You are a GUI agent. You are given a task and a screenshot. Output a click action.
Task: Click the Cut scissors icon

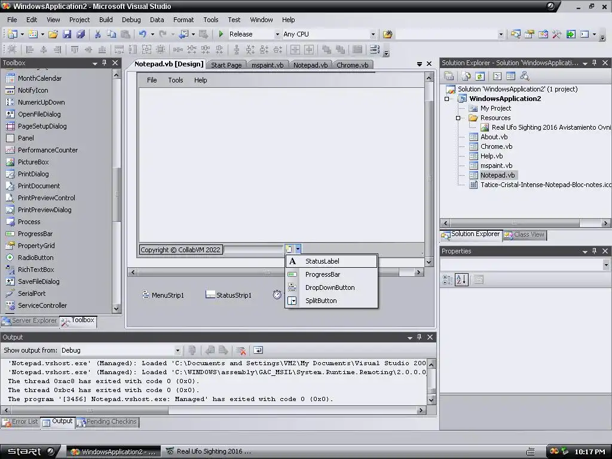click(97, 34)
